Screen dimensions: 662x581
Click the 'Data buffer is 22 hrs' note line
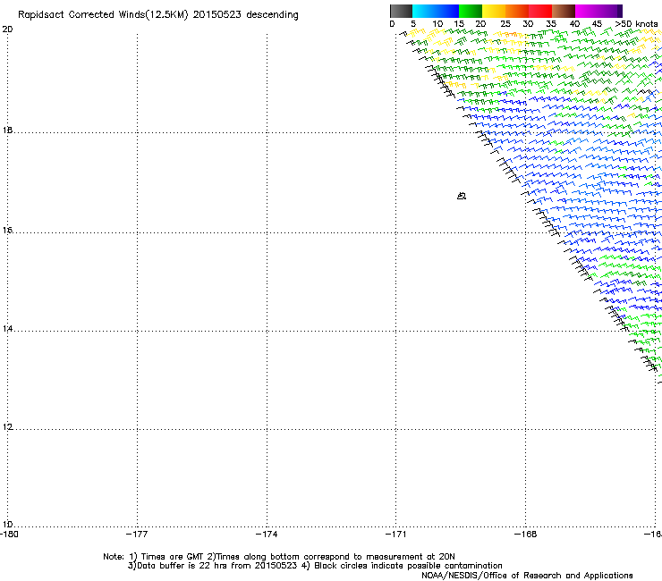click(315, 566)
